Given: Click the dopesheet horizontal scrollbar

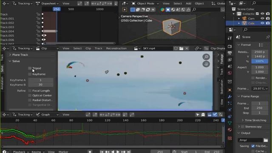Looking at the screenshot, I should (80, 43).
